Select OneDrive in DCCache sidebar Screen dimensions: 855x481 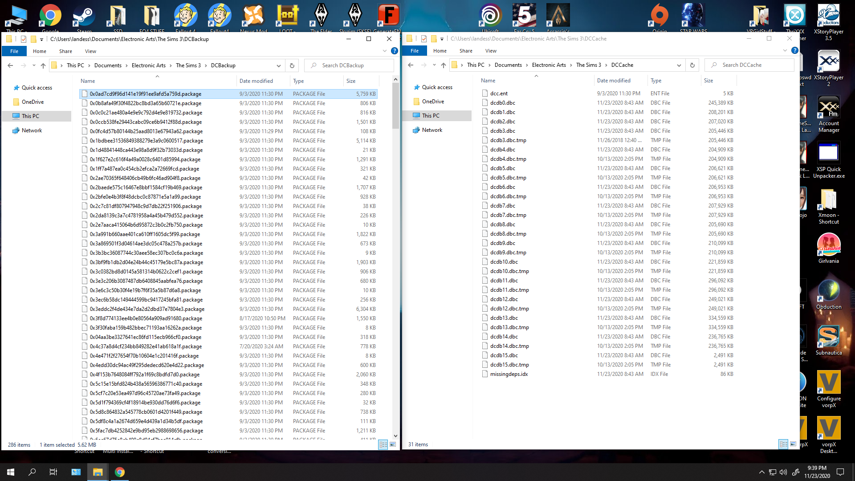pos(433,102)
